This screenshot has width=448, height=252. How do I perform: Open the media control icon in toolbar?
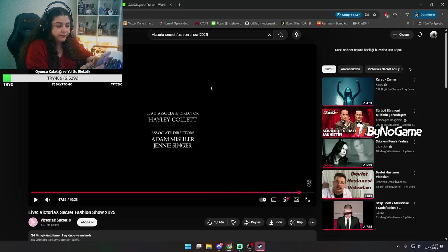click(x=407, y=15)
